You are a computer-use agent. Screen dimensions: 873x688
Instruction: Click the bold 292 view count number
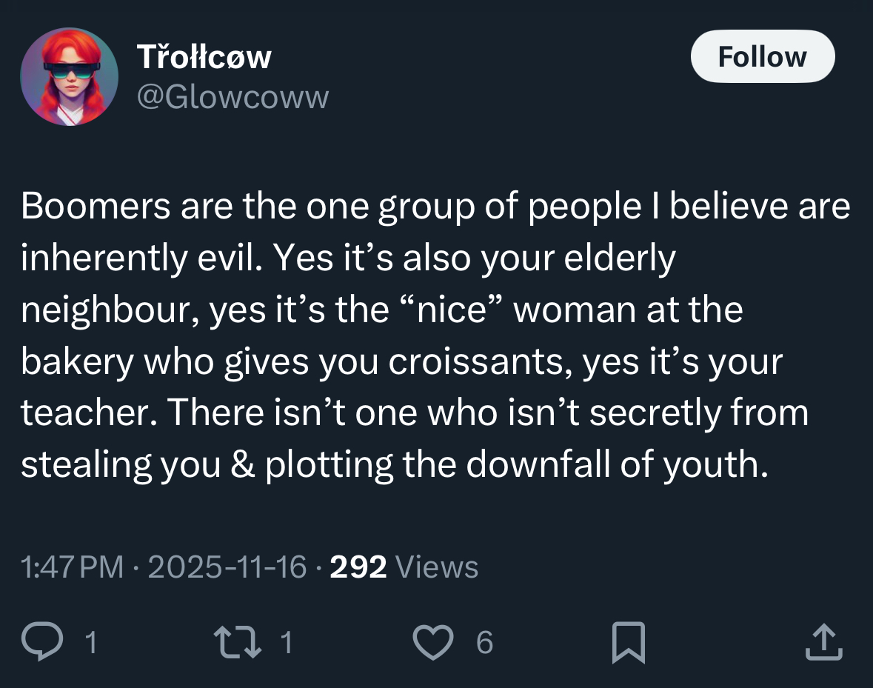point(358,567)
